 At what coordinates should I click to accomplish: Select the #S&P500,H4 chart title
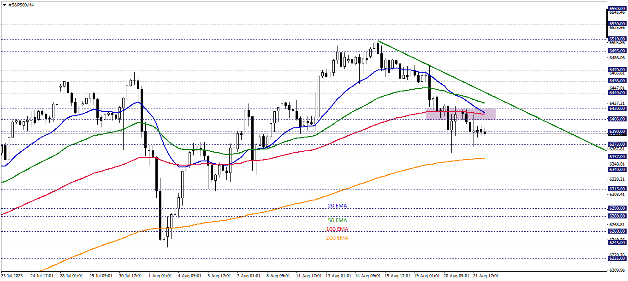pyautogui.click(x=21, y=5)
